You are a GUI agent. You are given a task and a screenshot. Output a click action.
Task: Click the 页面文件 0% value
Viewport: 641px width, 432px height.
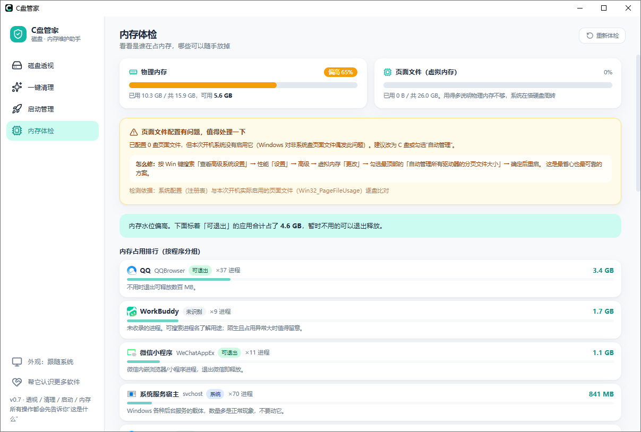[608, 72]
